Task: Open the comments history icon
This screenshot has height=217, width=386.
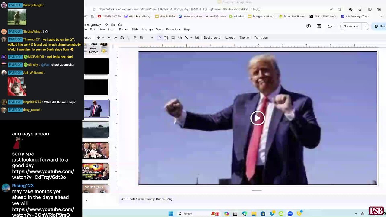Action: 319,26
